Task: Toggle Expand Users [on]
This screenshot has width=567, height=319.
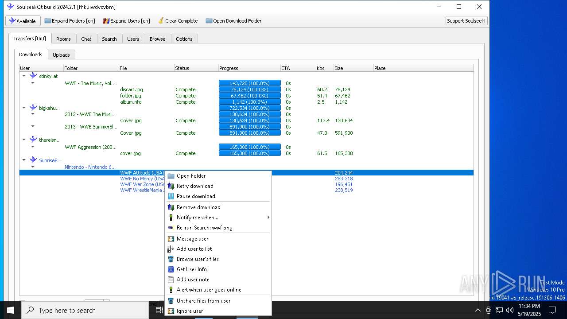Action: [x=127, y=21]
